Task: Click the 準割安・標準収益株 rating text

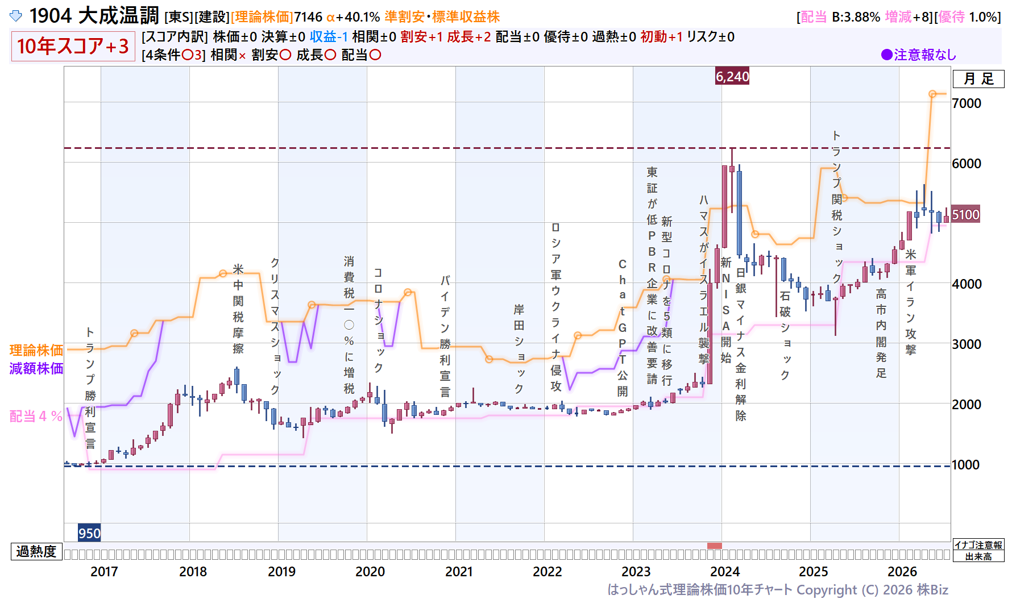Action: (x=442, y=17)
